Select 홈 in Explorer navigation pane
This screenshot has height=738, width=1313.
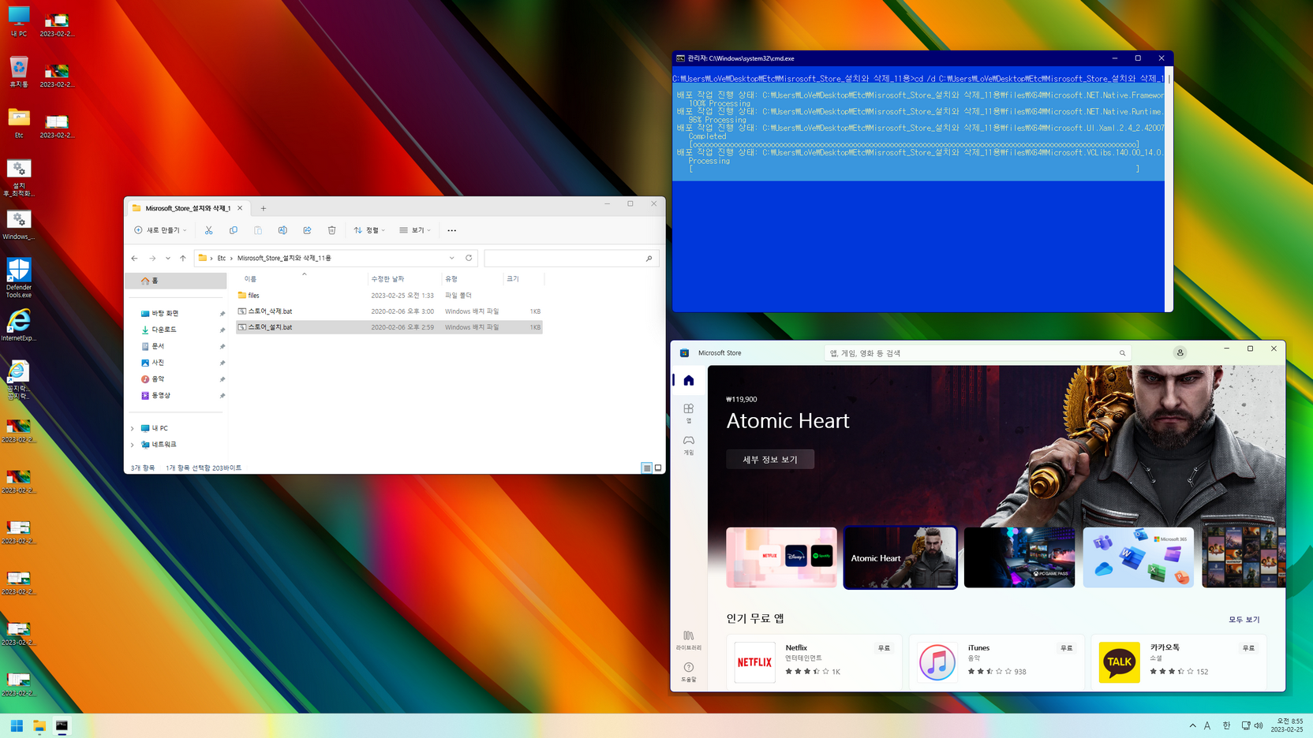click(x=176, y=281)
